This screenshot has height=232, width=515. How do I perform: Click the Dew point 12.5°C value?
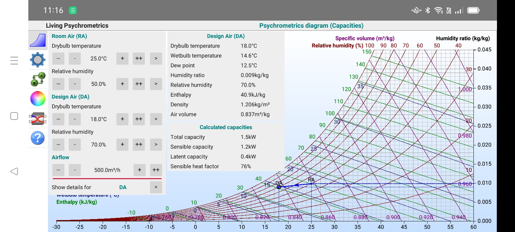(x=249, y=65)
